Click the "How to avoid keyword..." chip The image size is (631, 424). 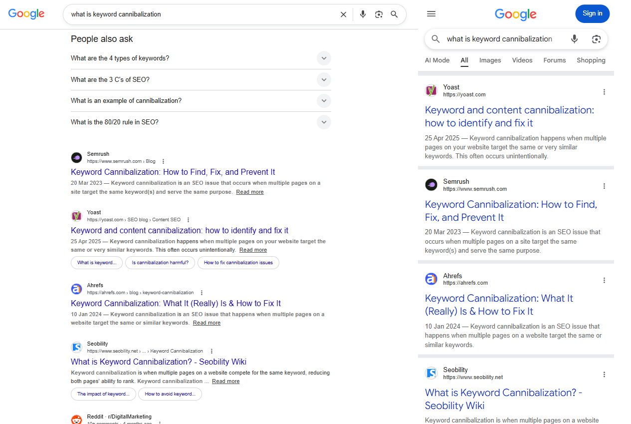[170, 394]
